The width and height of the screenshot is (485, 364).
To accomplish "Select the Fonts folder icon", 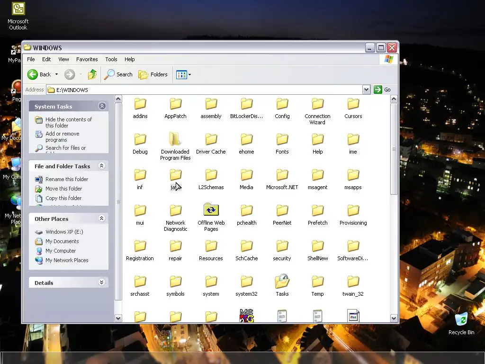I will click(x=282, y=139).
